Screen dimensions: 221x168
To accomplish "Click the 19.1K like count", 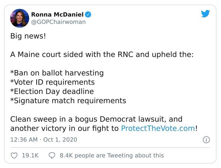I will [30, 156].
